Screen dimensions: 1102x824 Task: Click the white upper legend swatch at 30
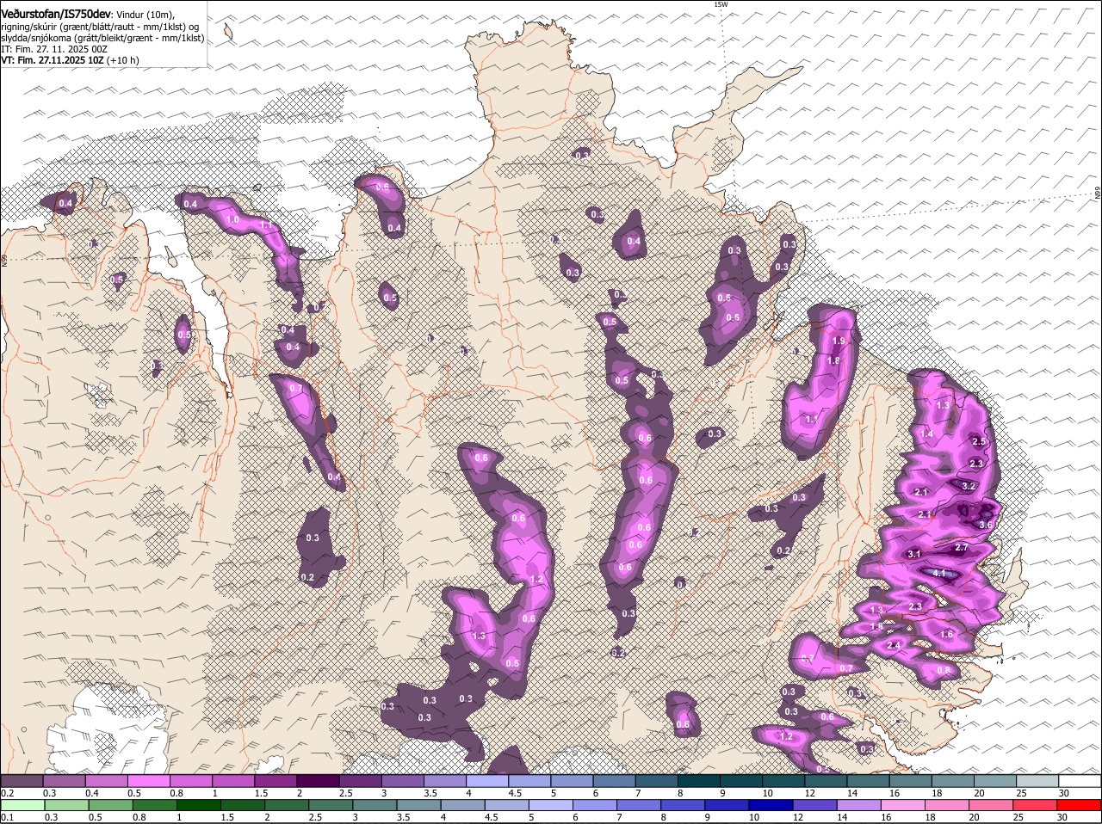coord(1080,781)
